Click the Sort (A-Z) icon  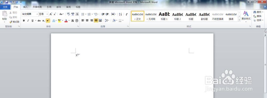pos(120,14)
